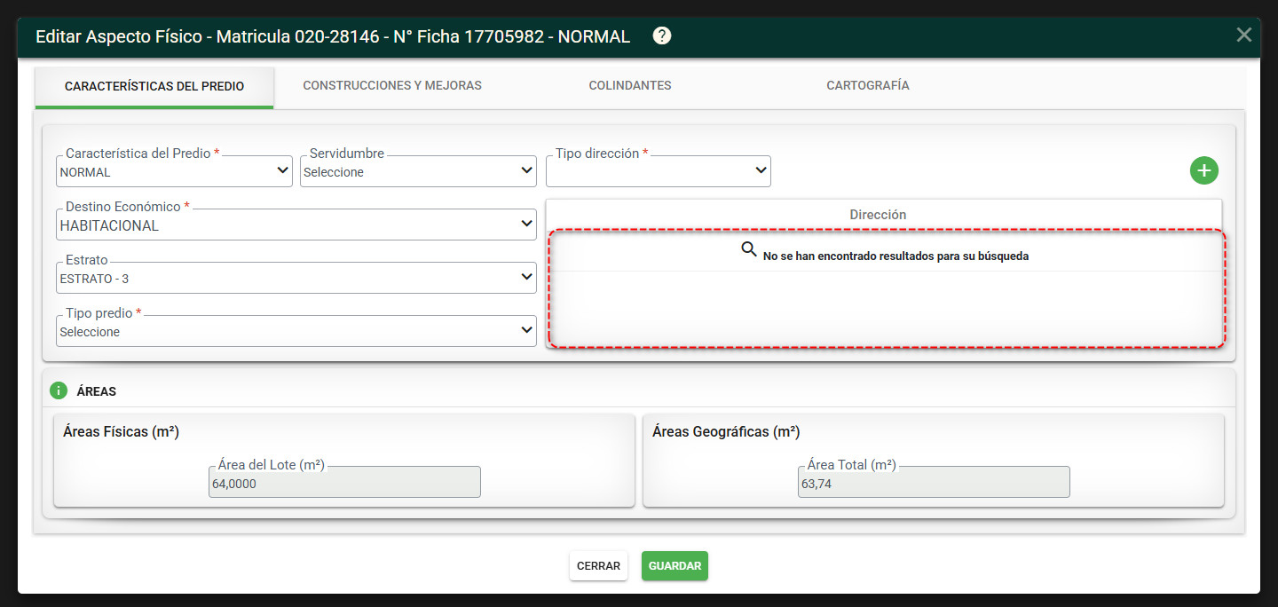Viewport: 1278px width, 607px height.
Task: Open the Estrato dropdown
Action: tap(296, 278)
